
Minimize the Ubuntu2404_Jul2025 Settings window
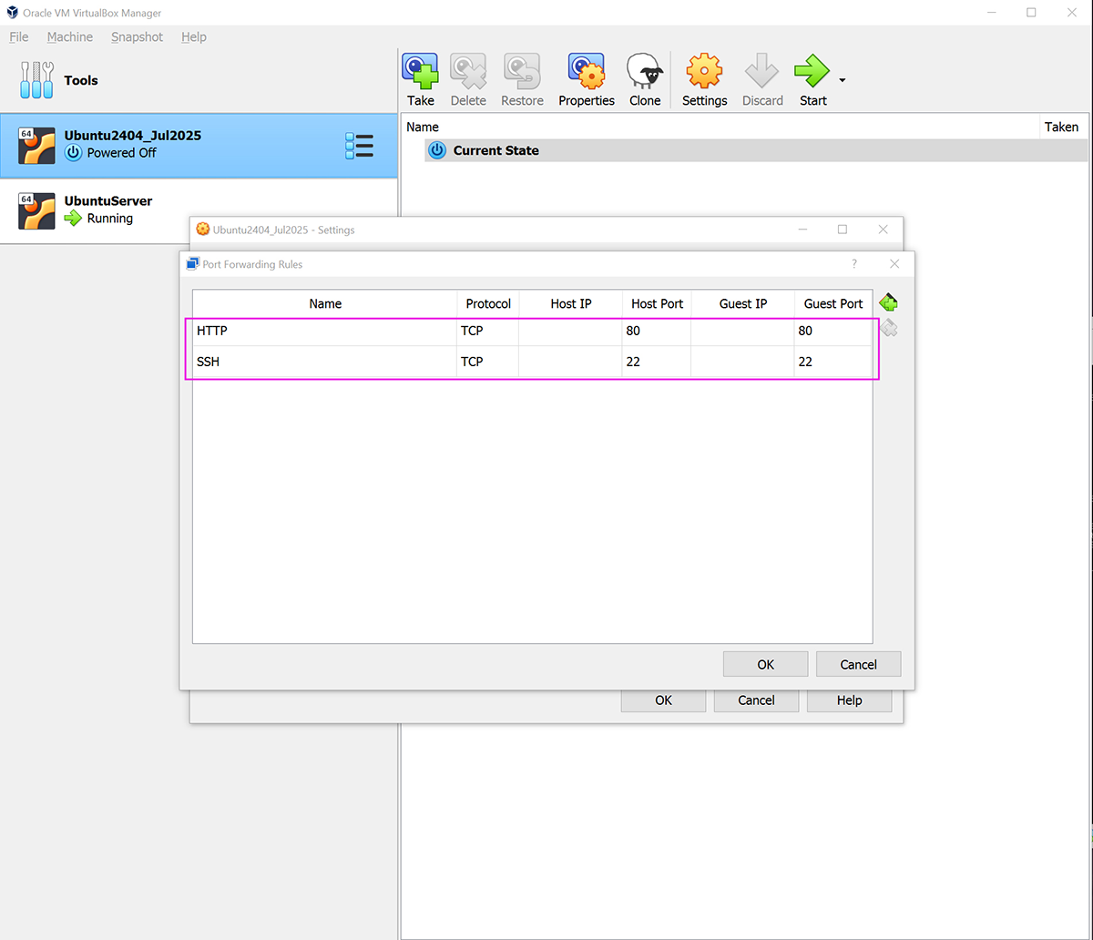tap(802, 230)
